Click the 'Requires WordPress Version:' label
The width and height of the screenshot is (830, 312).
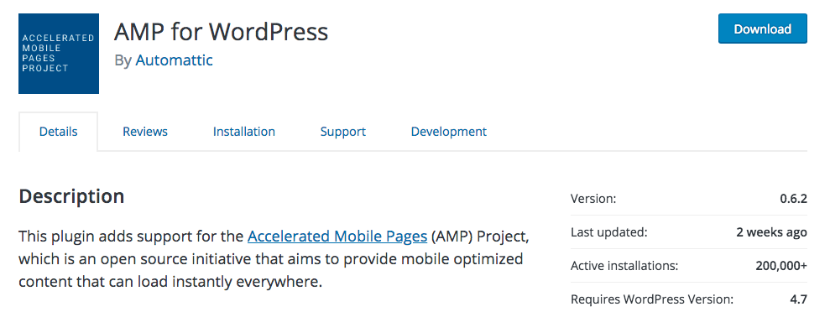point(652,299)
